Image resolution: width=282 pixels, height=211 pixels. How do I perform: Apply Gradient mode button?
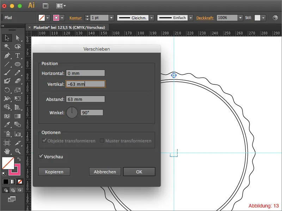[13, 182]
